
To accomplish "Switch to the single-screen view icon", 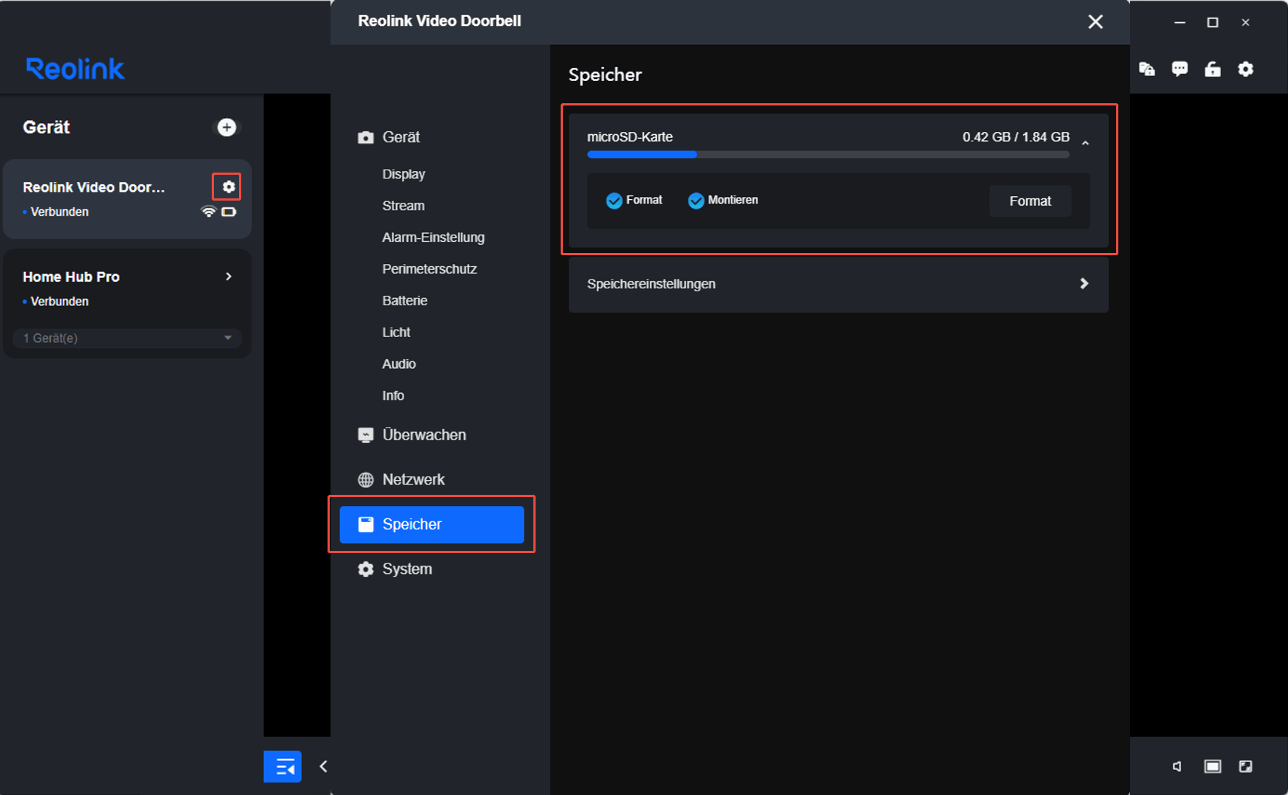I will tap(1212, 767).
